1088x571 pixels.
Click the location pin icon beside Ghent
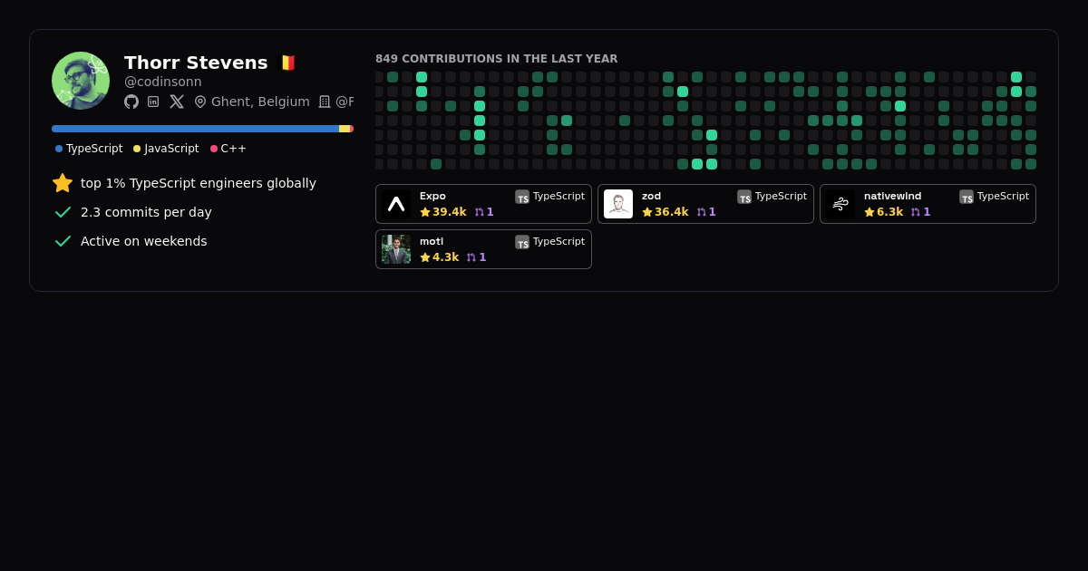pos(200,102)
